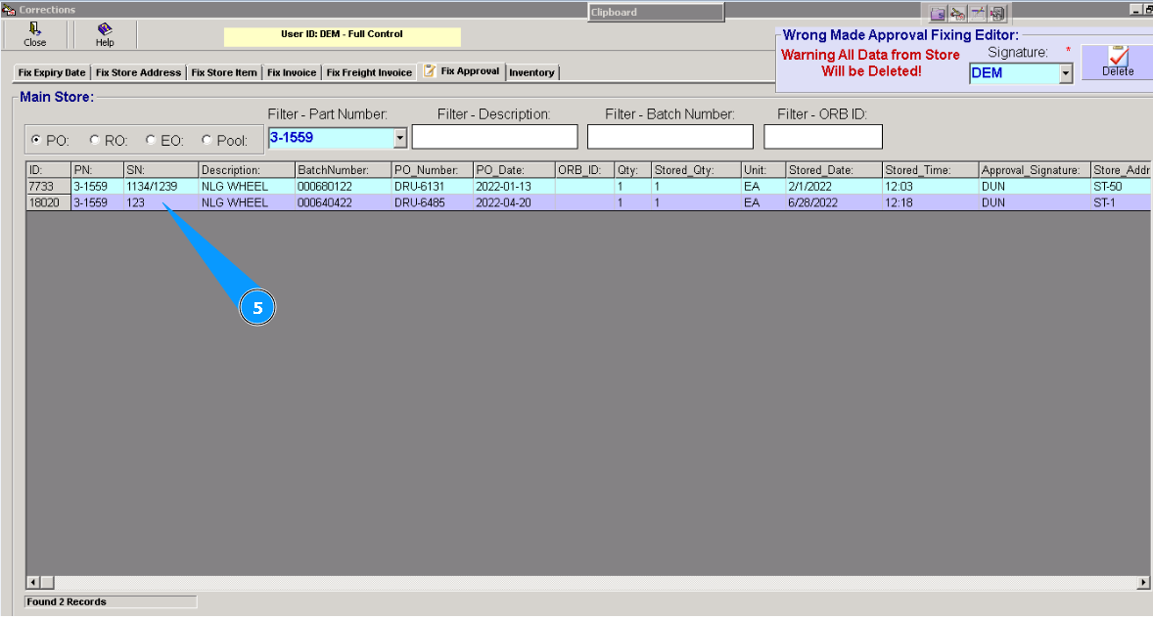1153x619 pixels.
Task: Click the Clipboard title bar field
Action: pos(656,13)
